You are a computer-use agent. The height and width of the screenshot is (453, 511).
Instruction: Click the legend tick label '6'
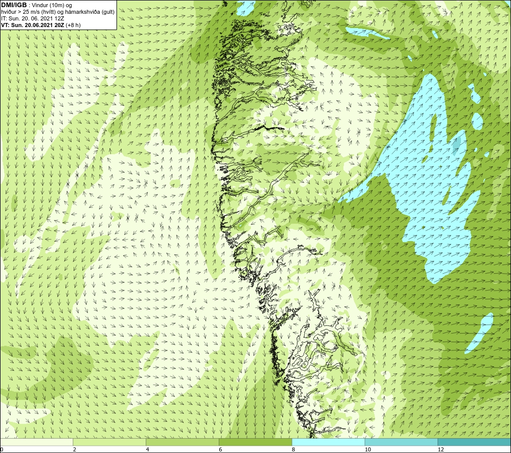pyautogui.click(x=221, y=450)
